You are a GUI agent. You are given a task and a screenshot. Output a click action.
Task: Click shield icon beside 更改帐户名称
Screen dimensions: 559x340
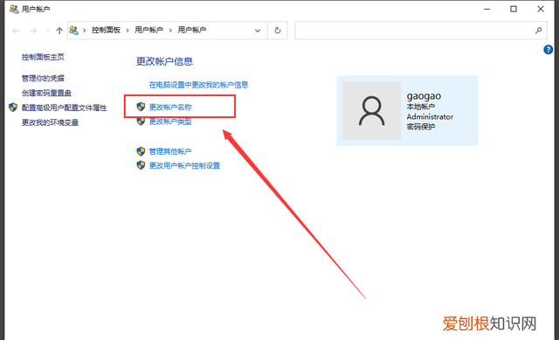click(x=141, y=107)
